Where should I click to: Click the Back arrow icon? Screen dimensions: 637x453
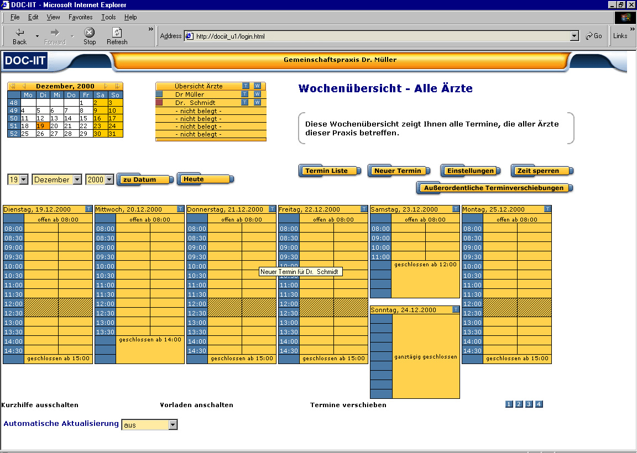[19, 33]
